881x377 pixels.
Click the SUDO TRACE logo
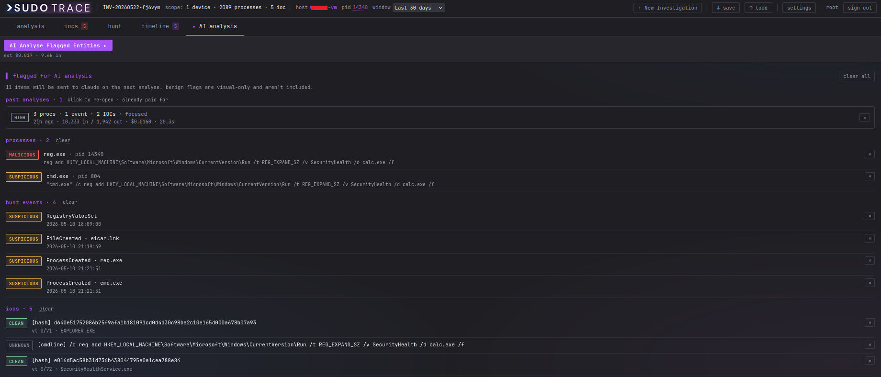click(x=48, y=8)
